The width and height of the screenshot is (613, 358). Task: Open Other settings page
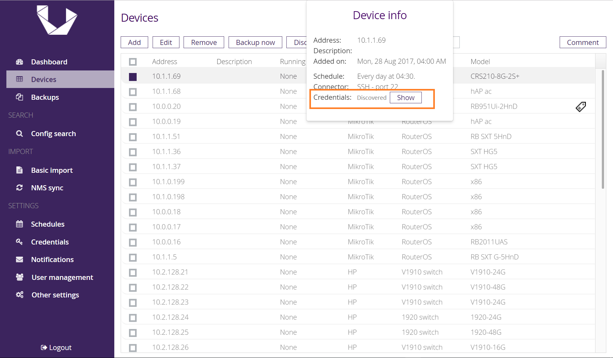tap(60, 295)
